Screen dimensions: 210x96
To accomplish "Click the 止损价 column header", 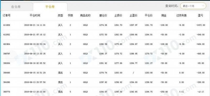I will [118, 15].
